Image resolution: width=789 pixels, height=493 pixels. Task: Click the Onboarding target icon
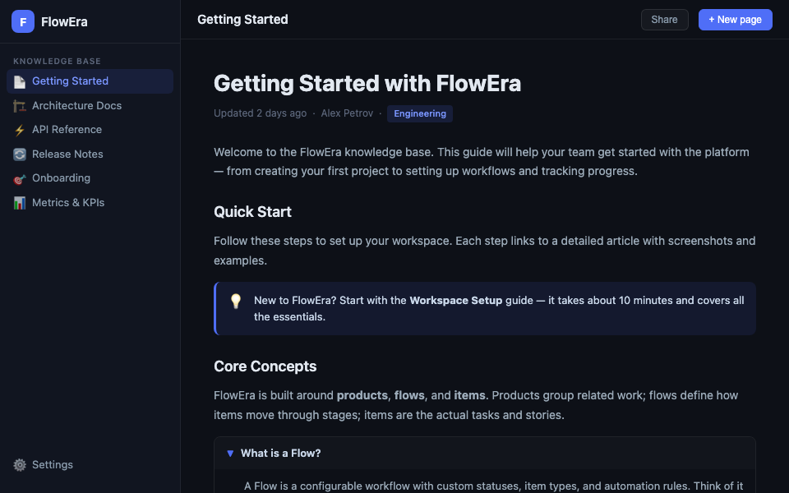(20, 178)
